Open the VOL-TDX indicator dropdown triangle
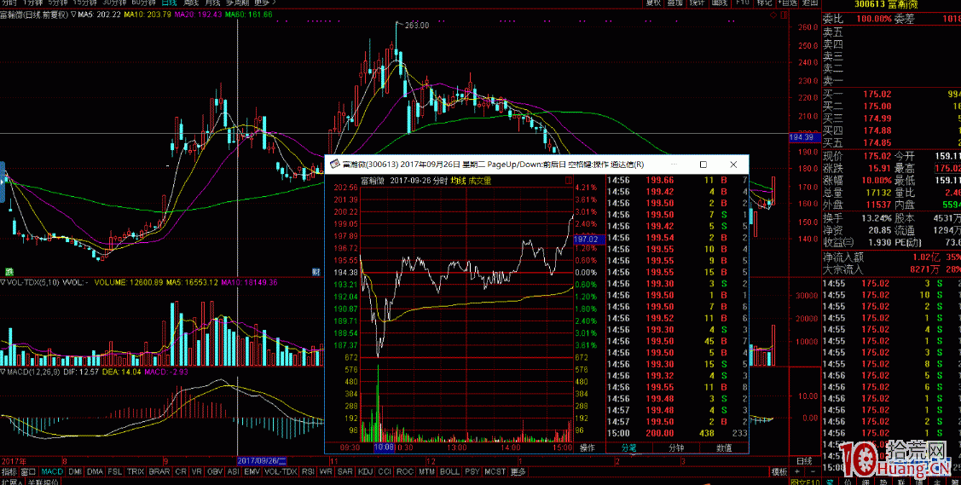 [x=3, y=282]
